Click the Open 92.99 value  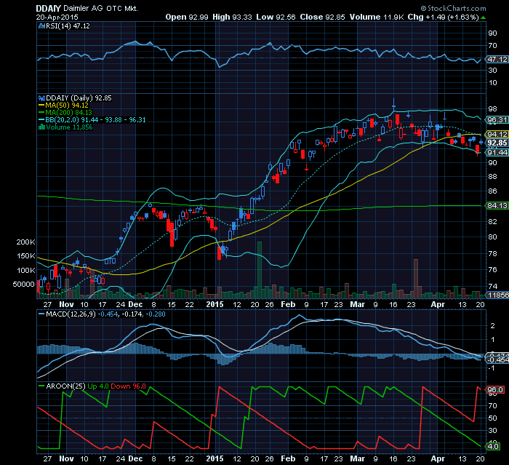187,17
